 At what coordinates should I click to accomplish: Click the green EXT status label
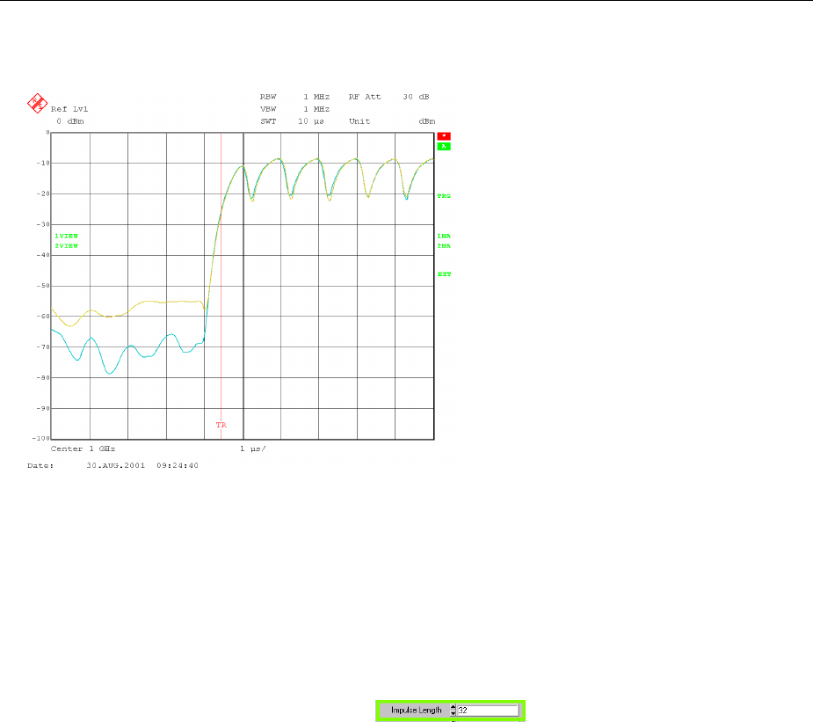[444, 274]
